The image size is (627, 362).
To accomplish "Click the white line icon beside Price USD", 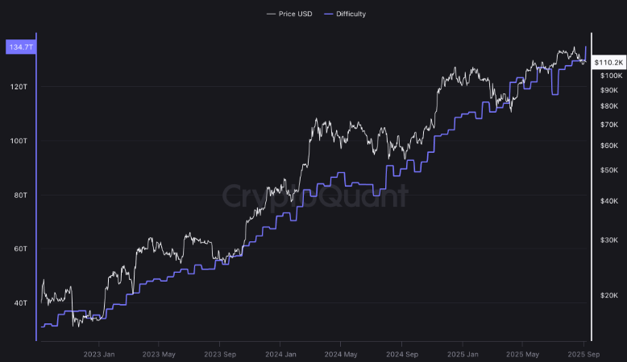I will 270,14.
